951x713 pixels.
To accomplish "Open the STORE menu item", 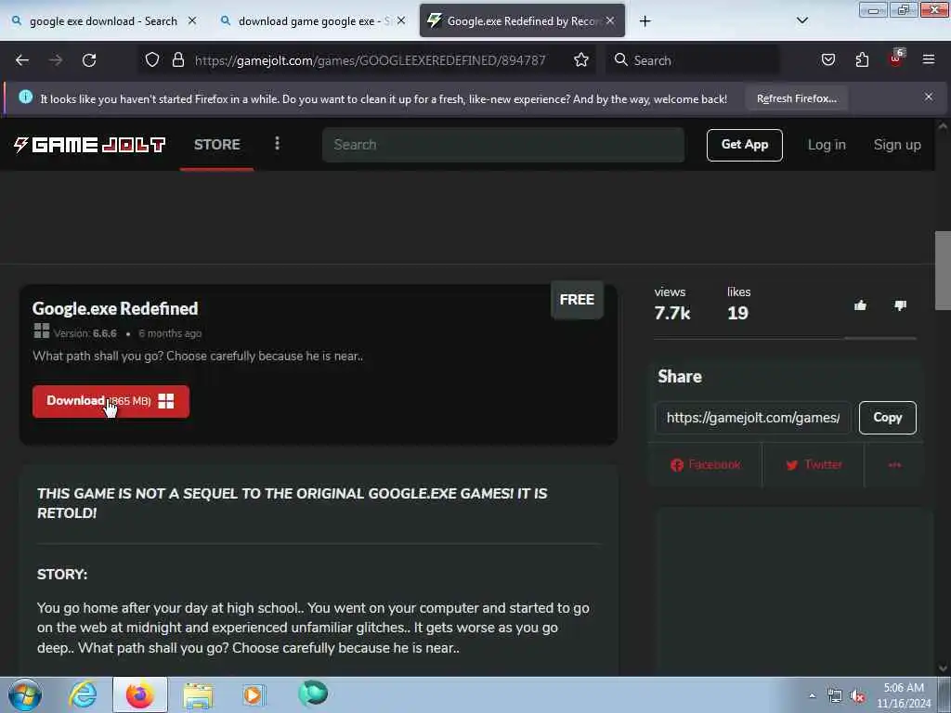I will 217,145.
